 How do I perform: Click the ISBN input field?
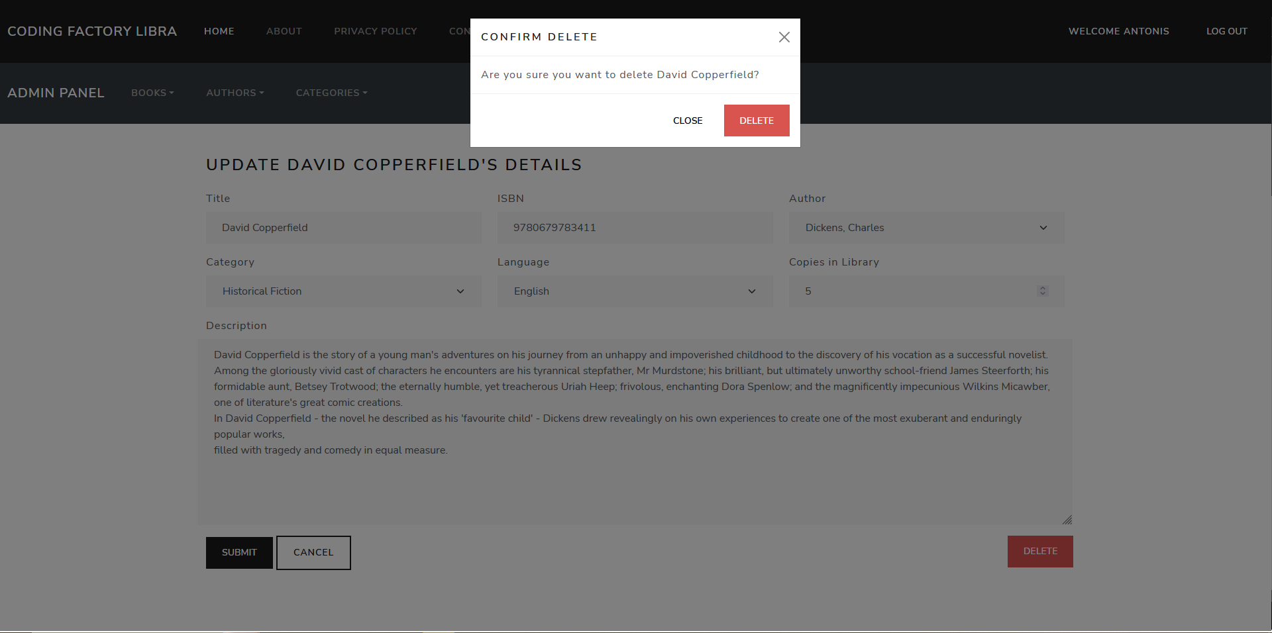[x=635, y=228]
